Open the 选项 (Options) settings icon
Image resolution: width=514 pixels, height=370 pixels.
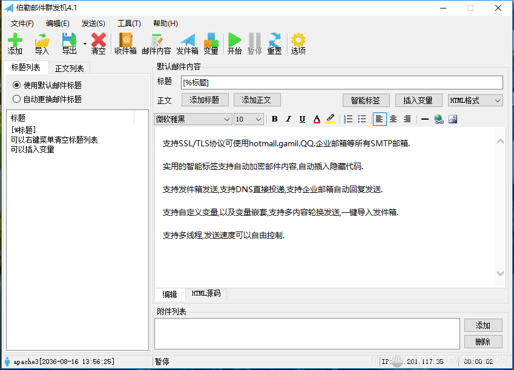click(x=298, y=43)
